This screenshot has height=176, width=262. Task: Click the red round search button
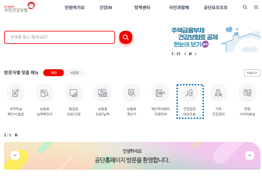point(126,37)
